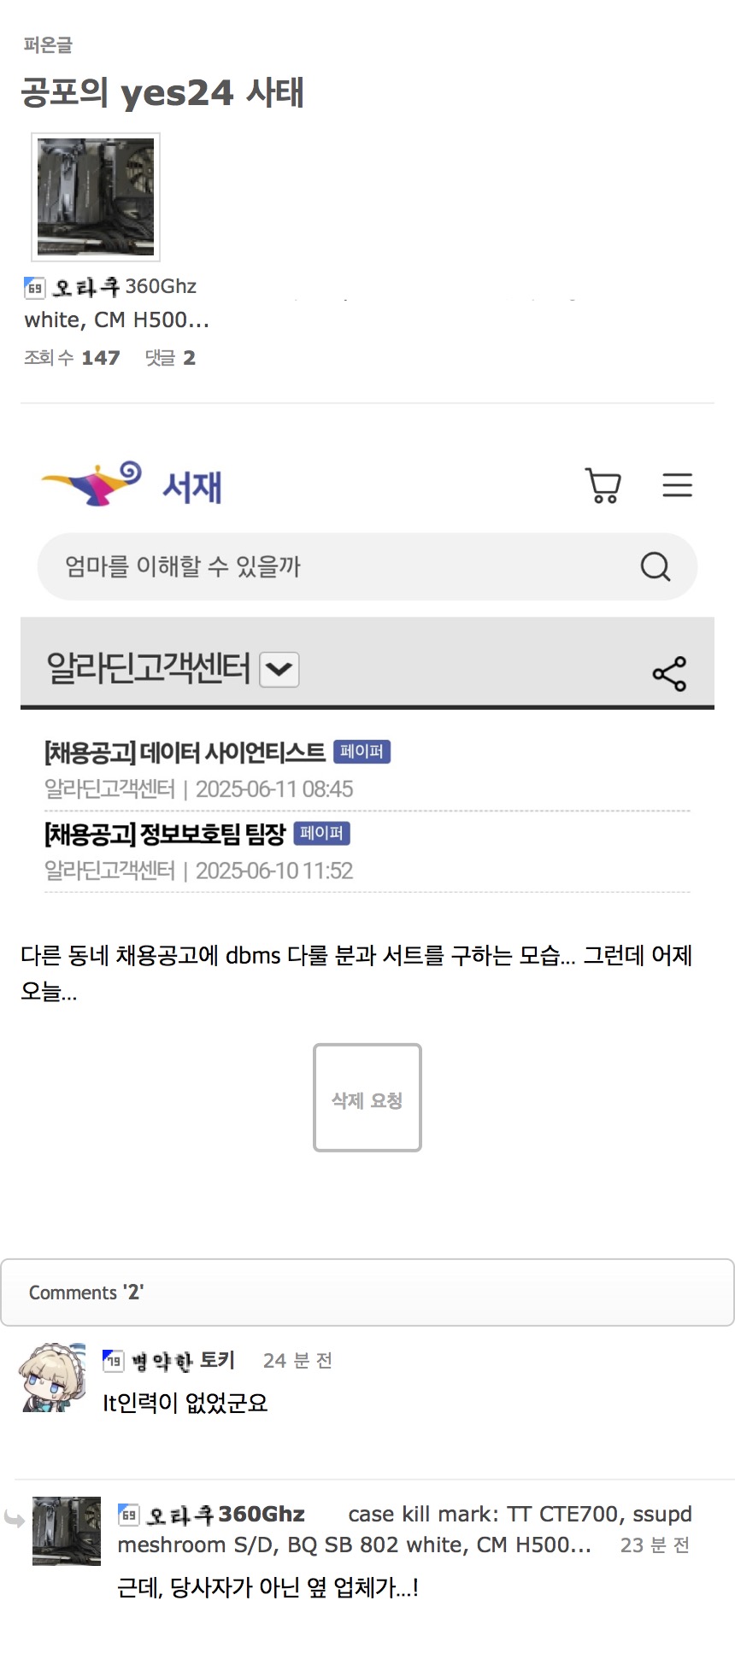This screenshot has height=1659, width=735.
Task: Click the 삭제 요청 button
Action: (x=367, y=1098)
